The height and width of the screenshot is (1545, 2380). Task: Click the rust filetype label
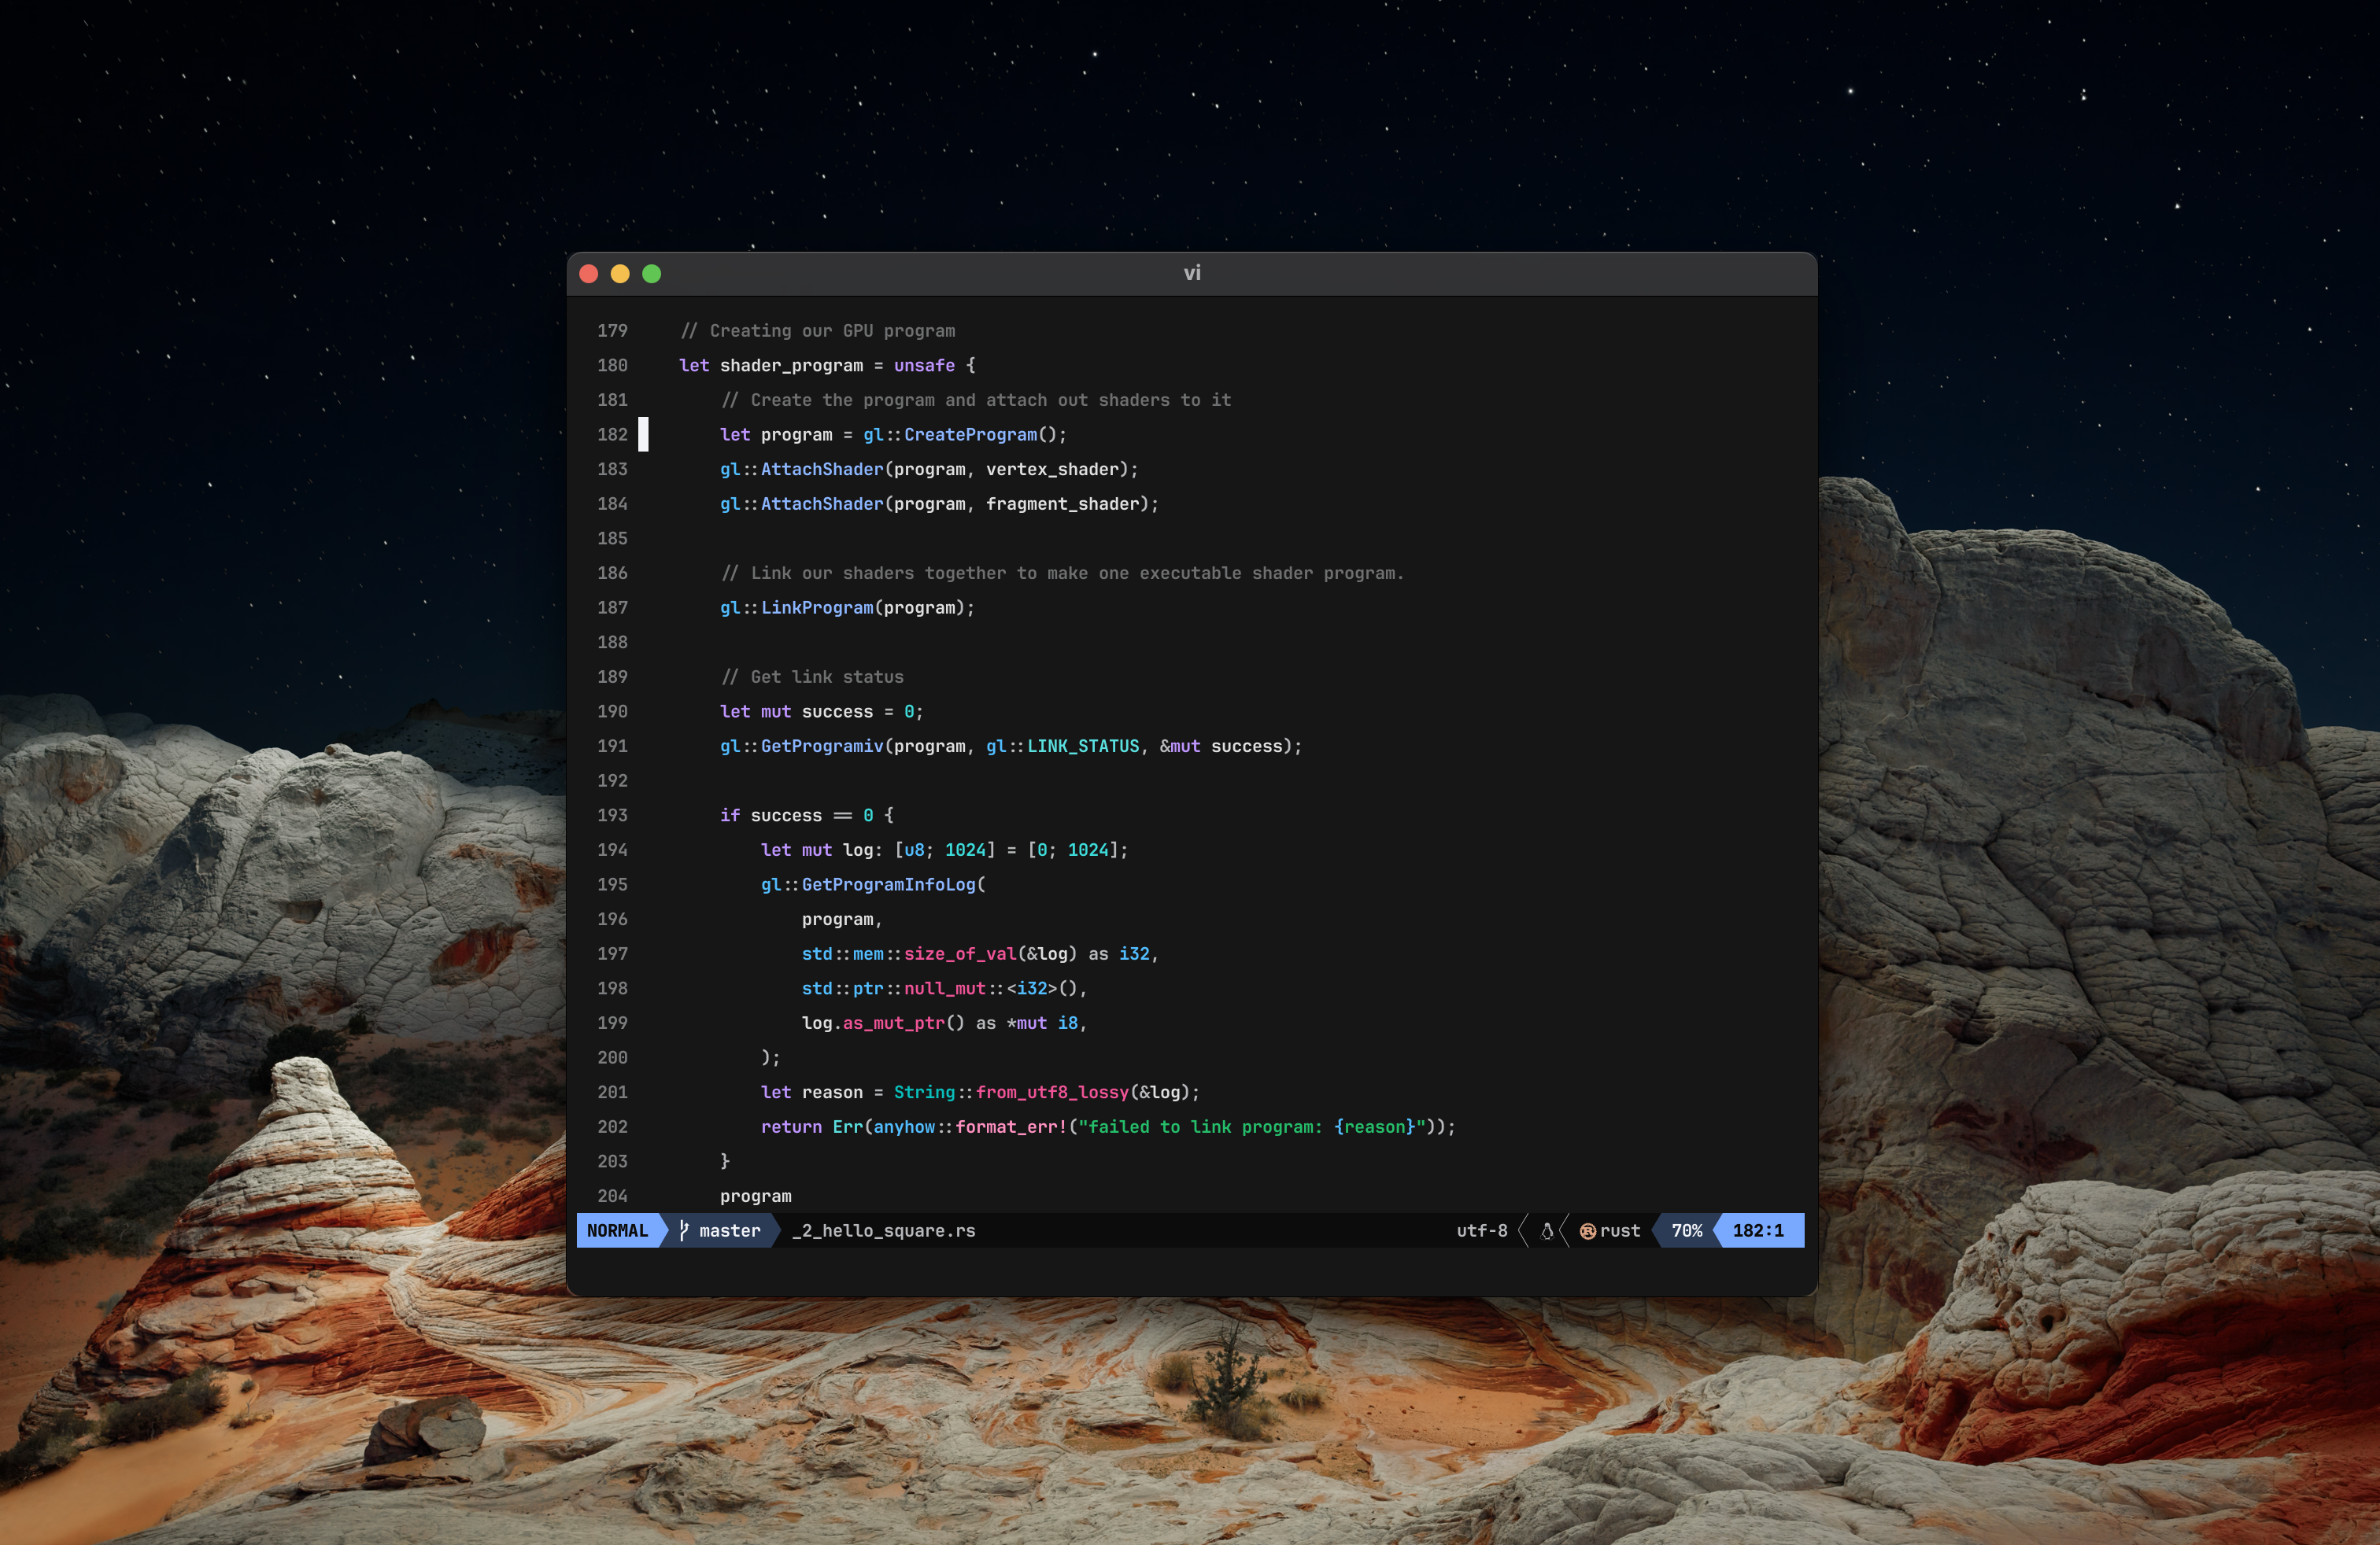1620,1230
